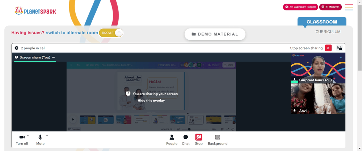Switch to the CURRICULUM tab
Screen dimensions: 362x151
point(328,32)
